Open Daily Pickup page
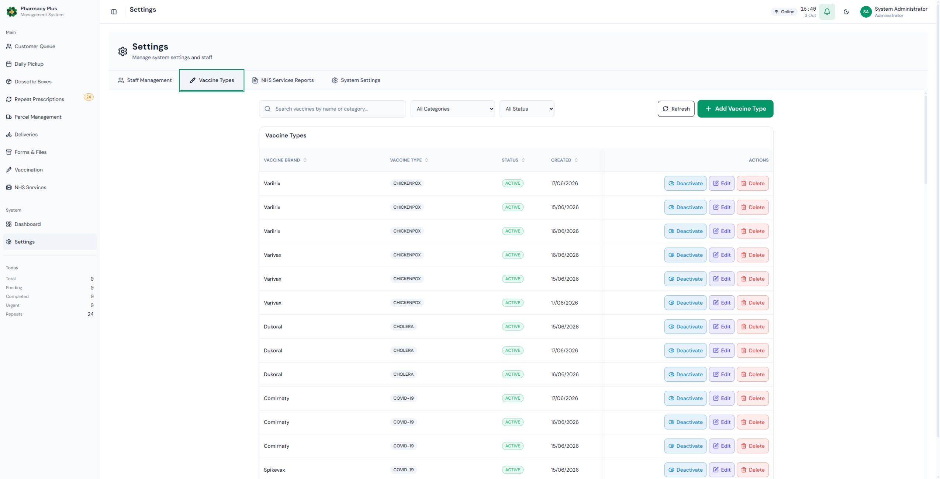The image size is (940, 479). point(50,64)
